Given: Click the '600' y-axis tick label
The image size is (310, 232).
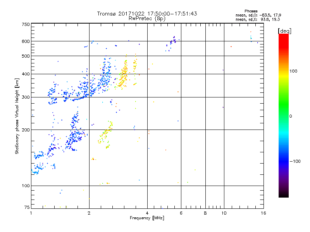Looking at the screenshot, I should click(x=26, y=41).
